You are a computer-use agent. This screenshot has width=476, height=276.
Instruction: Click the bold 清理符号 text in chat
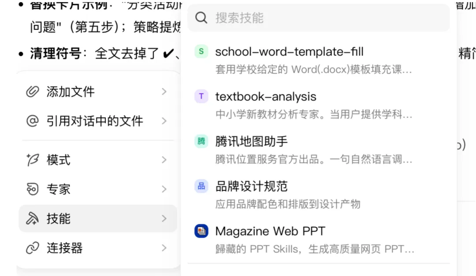pyautogui.click(x=56, y=54)
